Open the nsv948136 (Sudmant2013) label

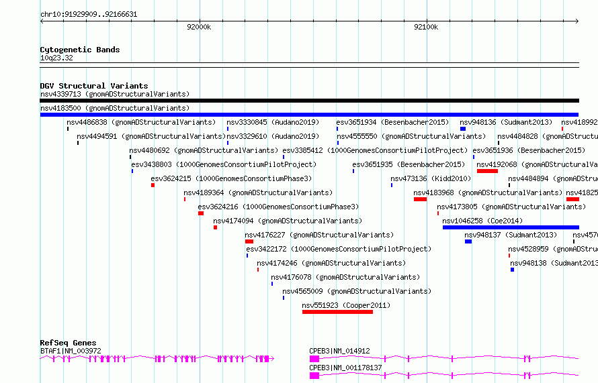coord(506,122)
